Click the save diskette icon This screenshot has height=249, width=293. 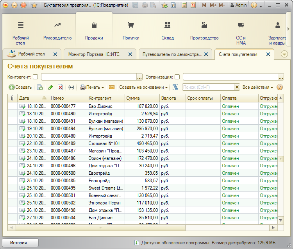coord(135,5)
